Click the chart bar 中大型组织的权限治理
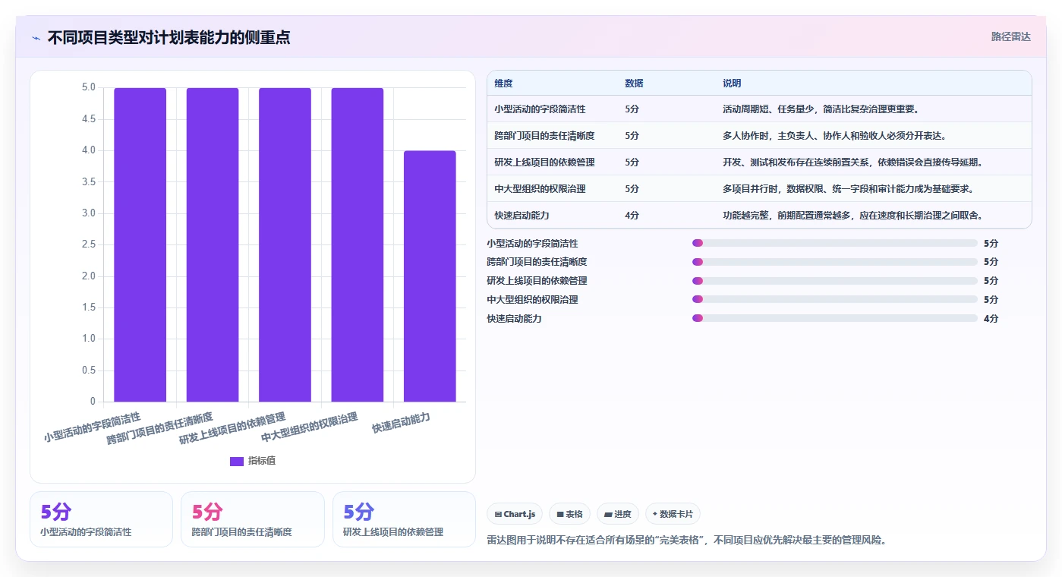The image size is (1062, 577). click(x=358, y=244)
